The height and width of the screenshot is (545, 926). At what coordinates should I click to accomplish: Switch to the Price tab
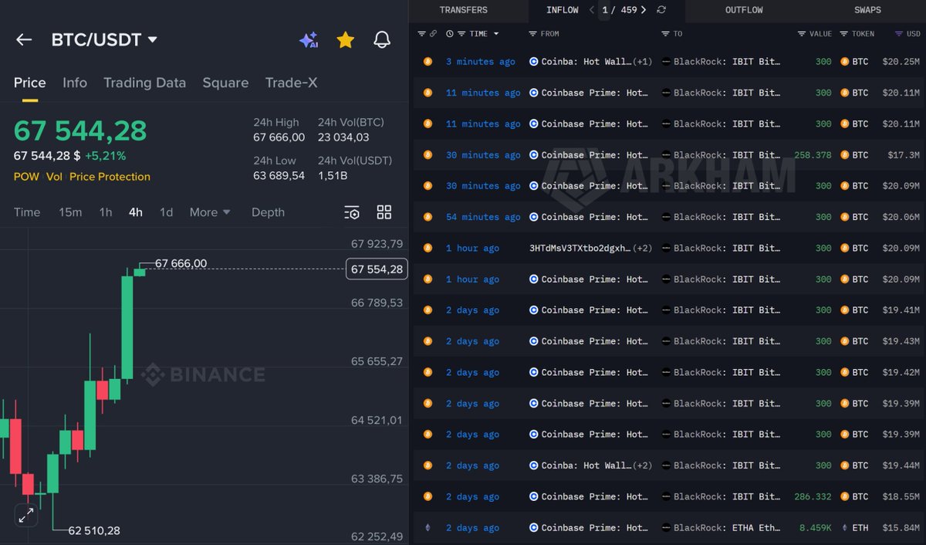tap(29, 83)
